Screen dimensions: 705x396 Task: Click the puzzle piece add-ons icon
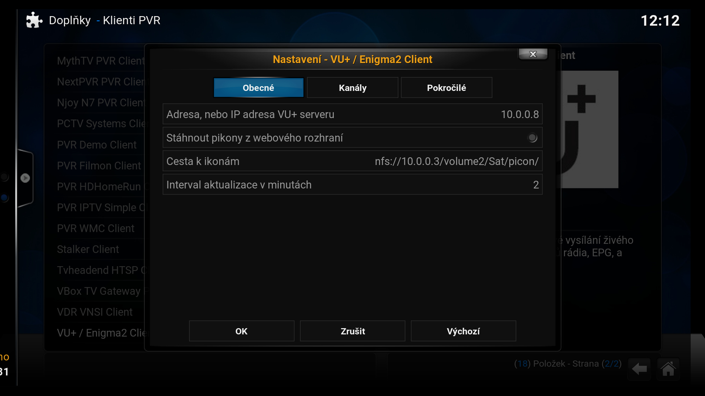[34, 20]
